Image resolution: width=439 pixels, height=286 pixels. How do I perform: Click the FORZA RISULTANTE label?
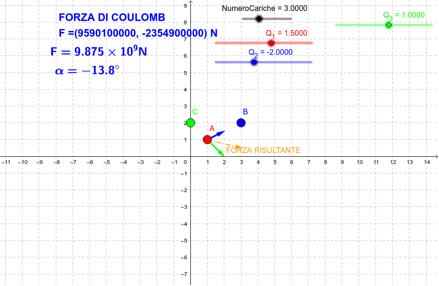click(x=263, y=151)
